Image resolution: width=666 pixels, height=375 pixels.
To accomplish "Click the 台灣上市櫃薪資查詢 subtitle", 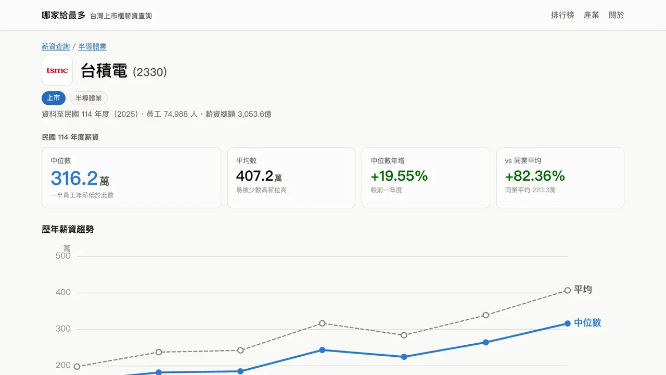I will (x=121, y=16).
